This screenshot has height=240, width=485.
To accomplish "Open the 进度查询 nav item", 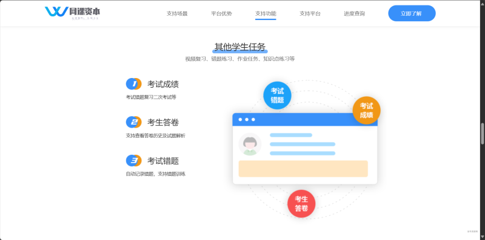I will pyautogui.click(x=355, y=13).
